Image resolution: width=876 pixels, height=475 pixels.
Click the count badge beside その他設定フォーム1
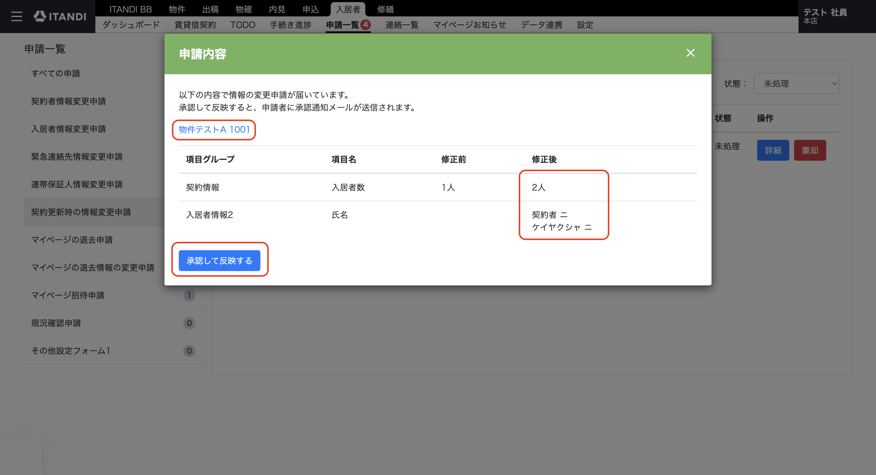pyautogui.click(x=189, y=350)
